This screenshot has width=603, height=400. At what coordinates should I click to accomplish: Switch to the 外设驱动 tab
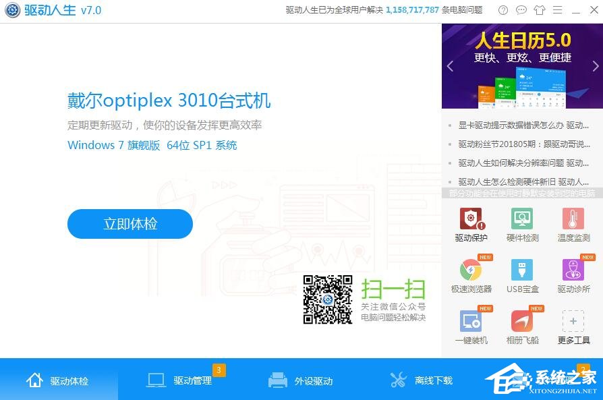click(x=301, y=379)
